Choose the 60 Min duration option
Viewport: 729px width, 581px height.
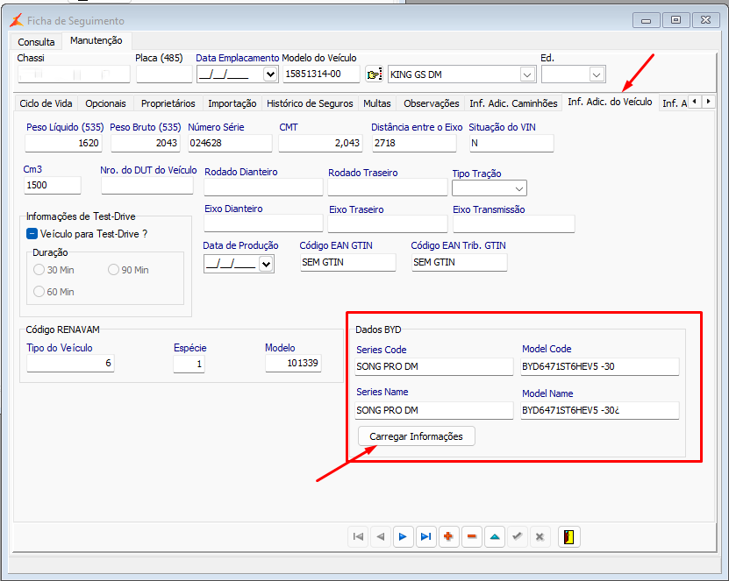pyautogui.click(x=39, y=292)
